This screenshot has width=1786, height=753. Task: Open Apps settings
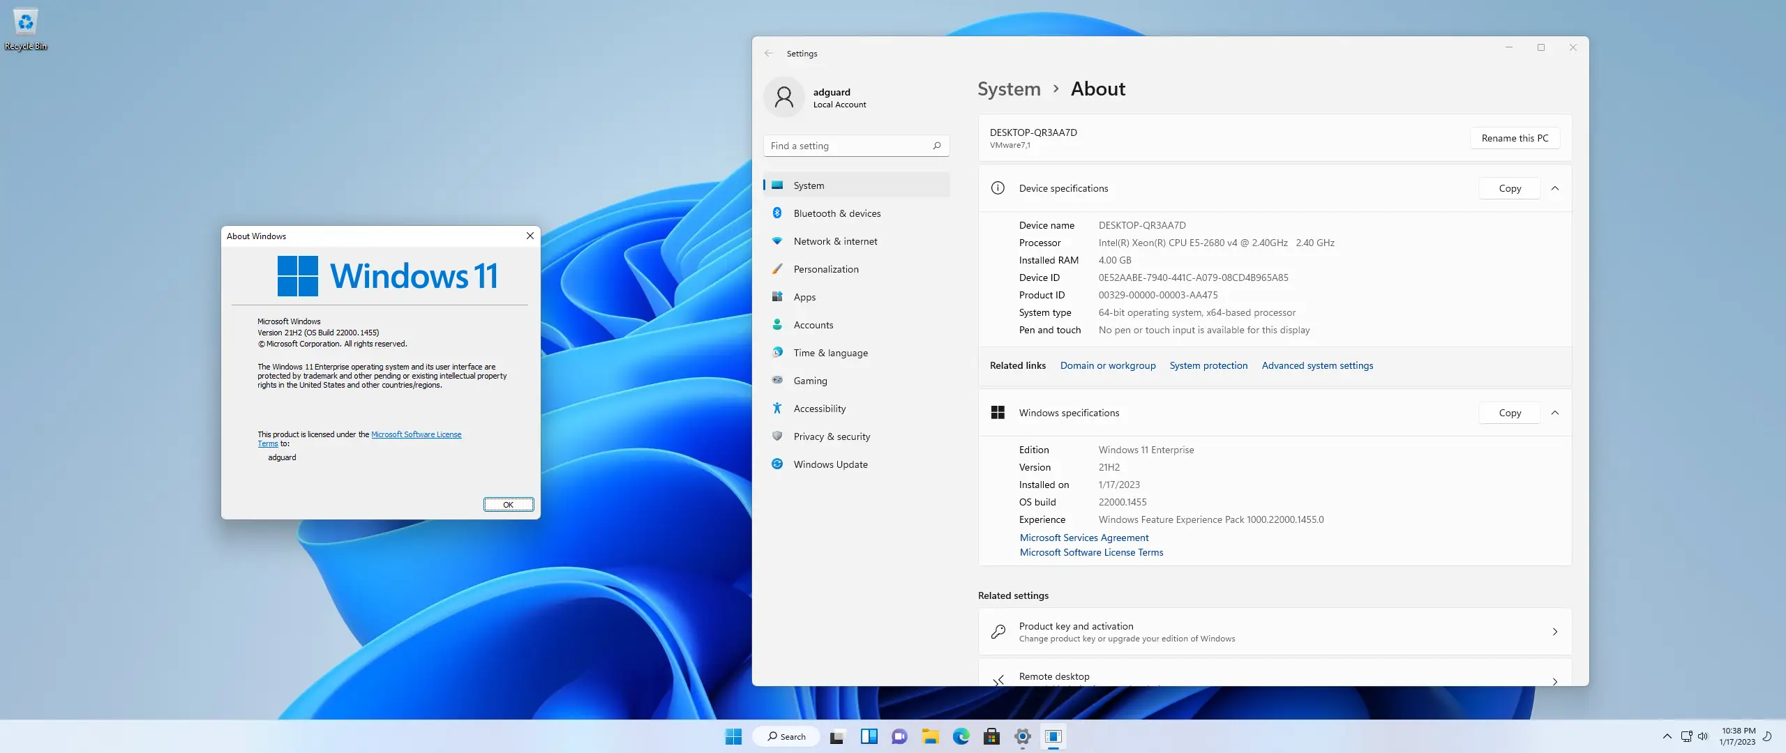tap(806, 296)
